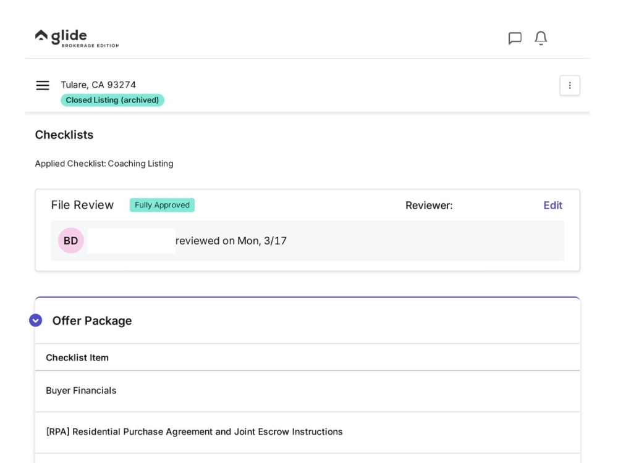Image resolution: width=618 pixels, height=463 pixels.
Task: Click the Reviewer label
Action: [429, 206]
